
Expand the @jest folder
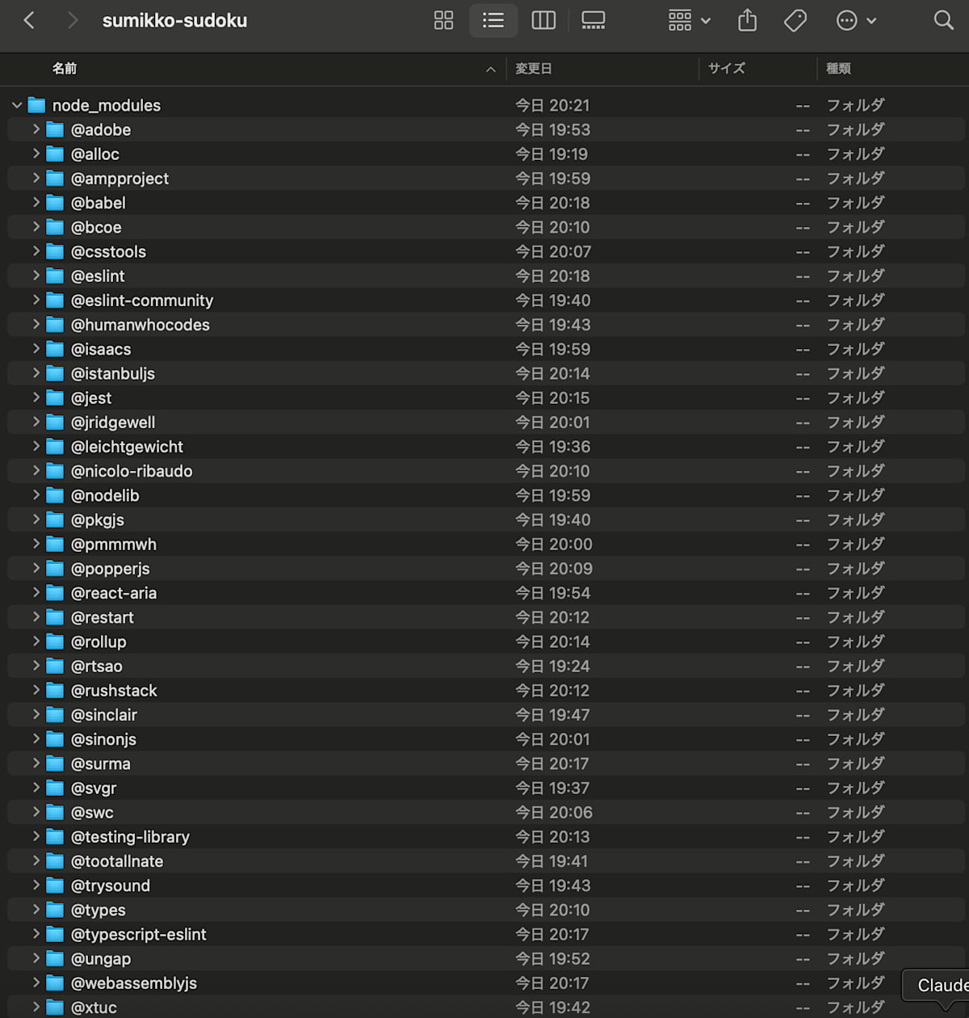pos(36,398)
